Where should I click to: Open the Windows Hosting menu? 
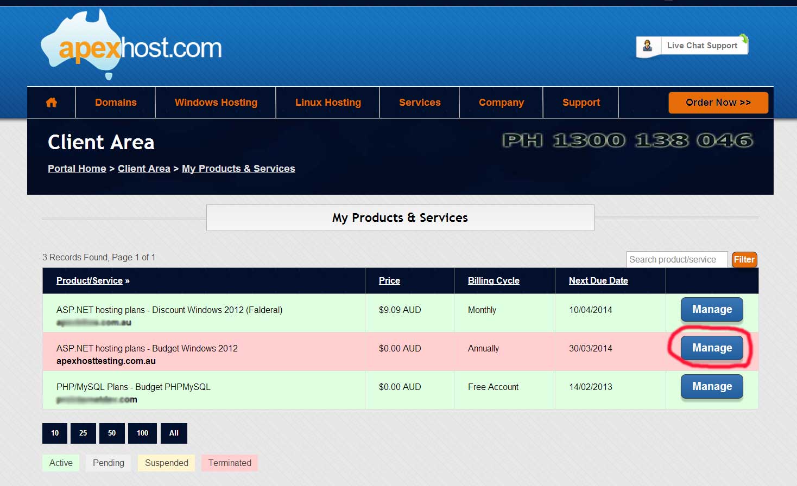pos(216,103)
